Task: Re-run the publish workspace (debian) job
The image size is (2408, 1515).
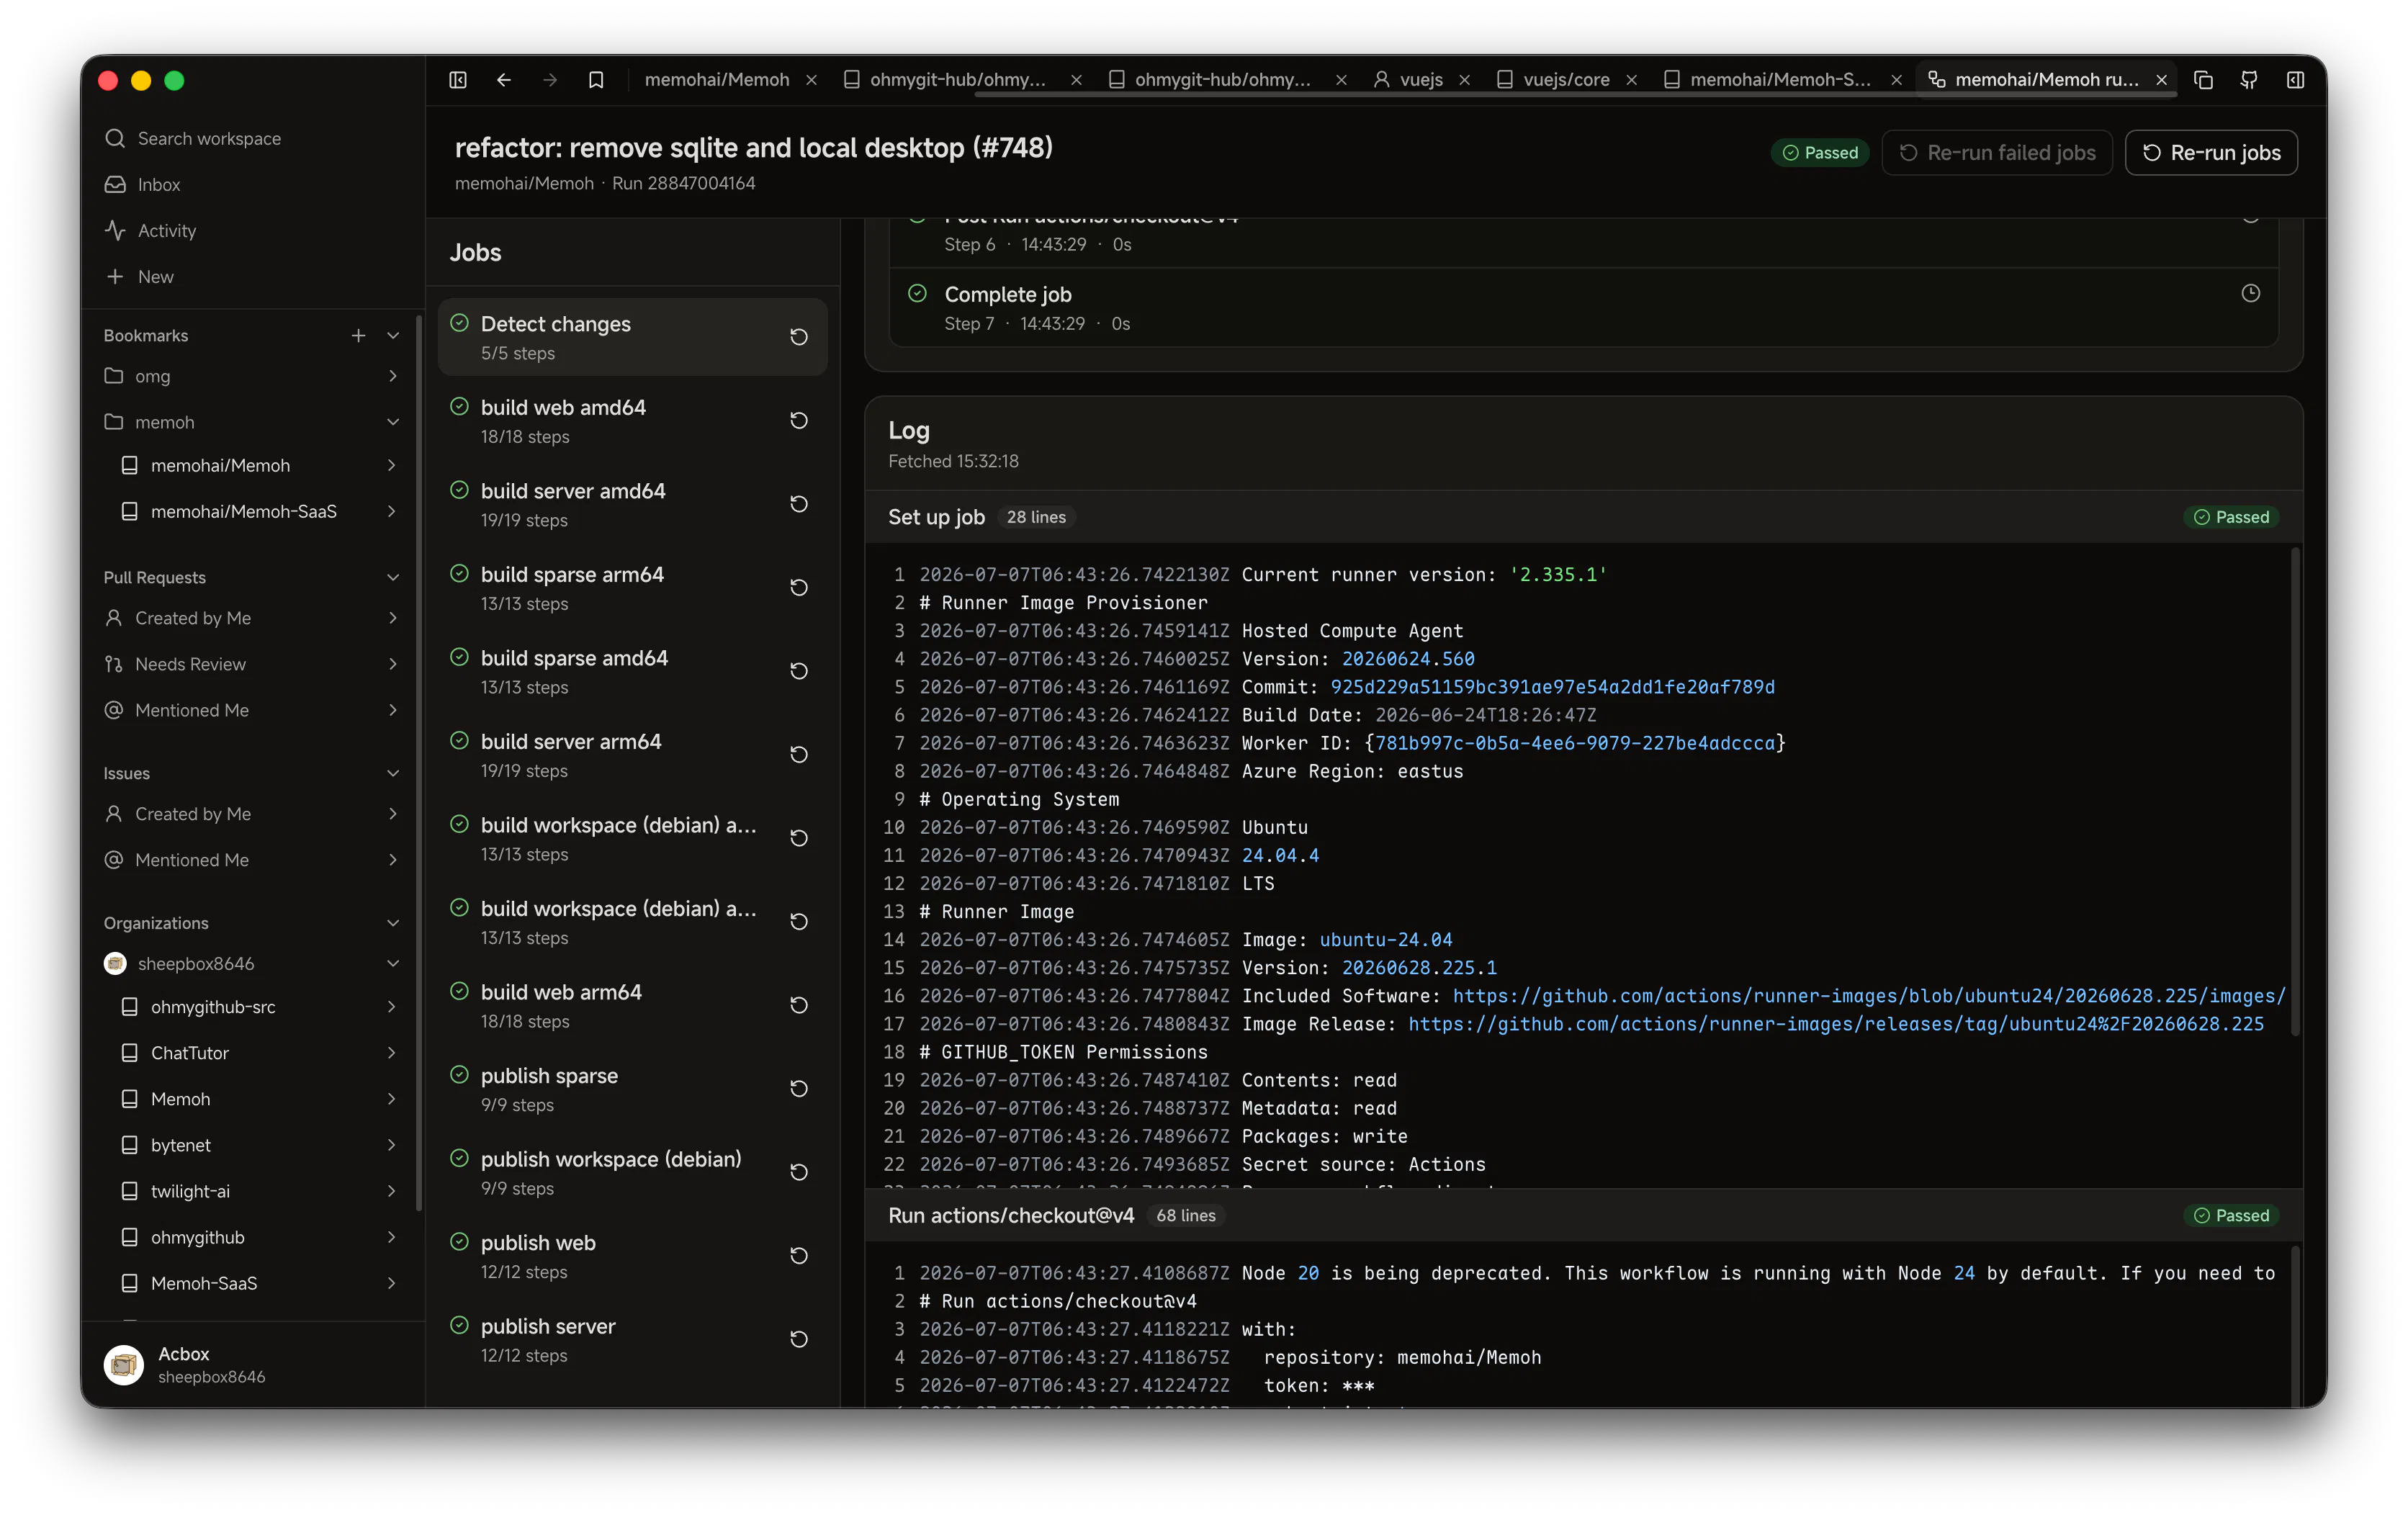Action: click(799, 1172)
